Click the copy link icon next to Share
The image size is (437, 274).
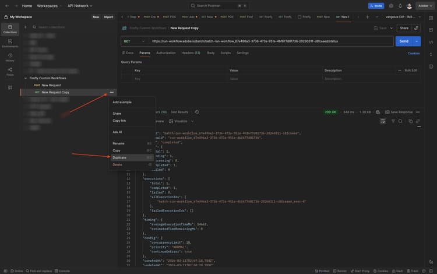coord(416,28)
